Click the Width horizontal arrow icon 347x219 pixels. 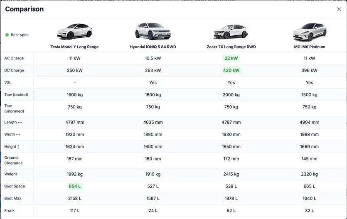(18, 135)
